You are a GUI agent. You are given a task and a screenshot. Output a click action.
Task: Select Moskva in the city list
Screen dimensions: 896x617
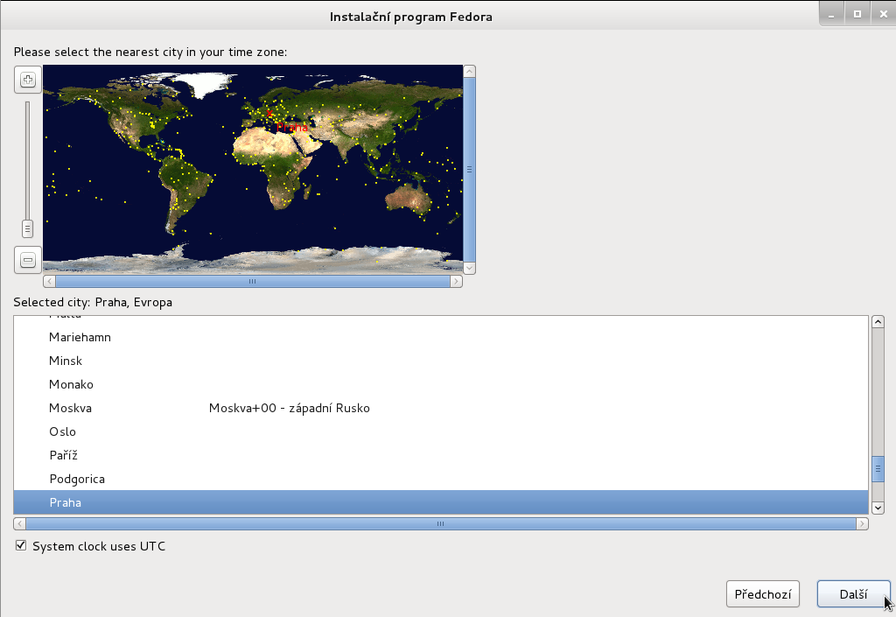pyautogui.click(x=70, y=408)
